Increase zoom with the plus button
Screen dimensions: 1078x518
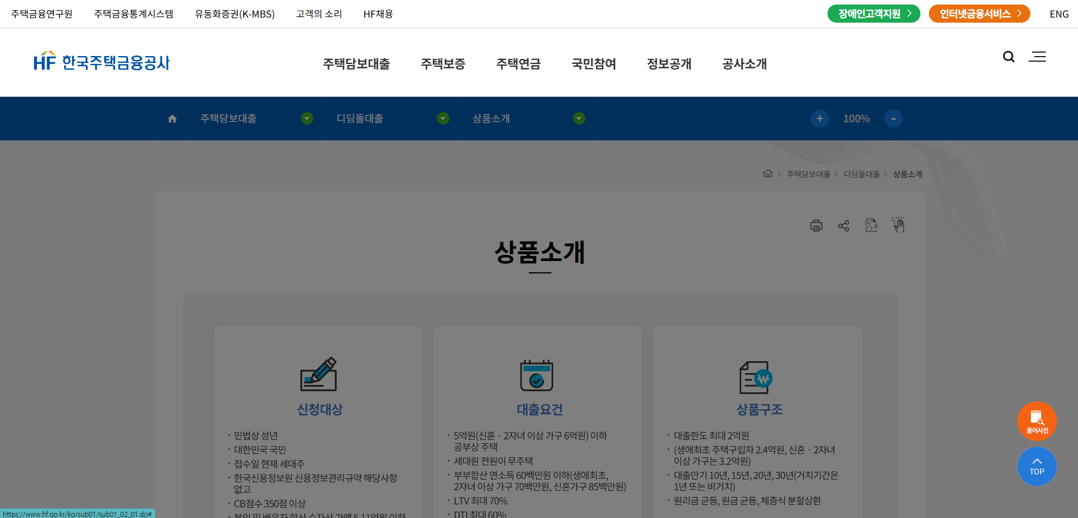coord(820,119)
